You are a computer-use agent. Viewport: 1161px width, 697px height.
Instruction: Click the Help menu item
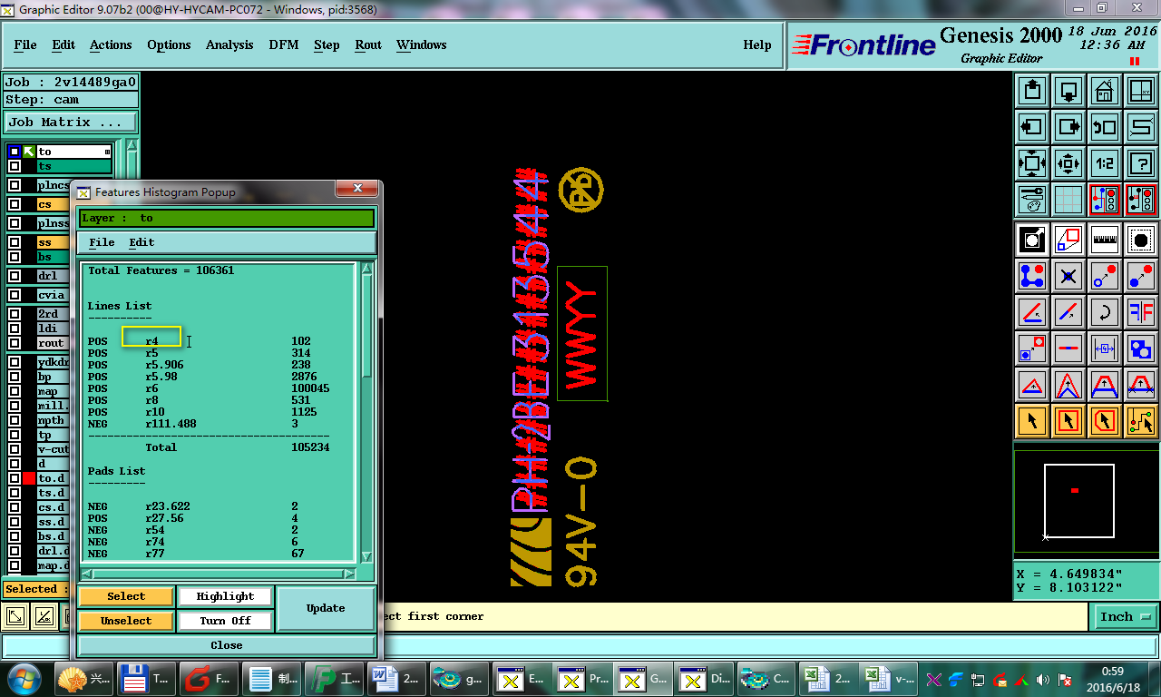click(x=757, y=44)
